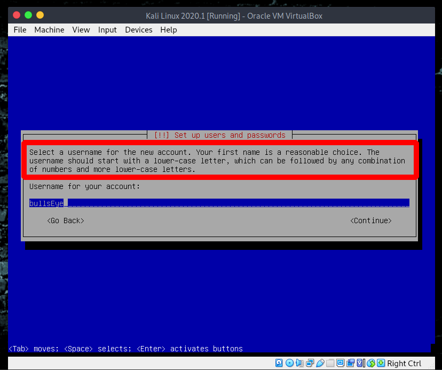Open the recording status icon
Viewport: 442px width, 370px height.
pos(350,363)
